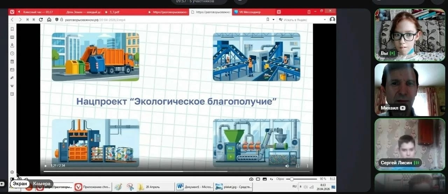This screenshot has width=448, height=194.
Task: Mute the video player sound
Action: [287, 166]
